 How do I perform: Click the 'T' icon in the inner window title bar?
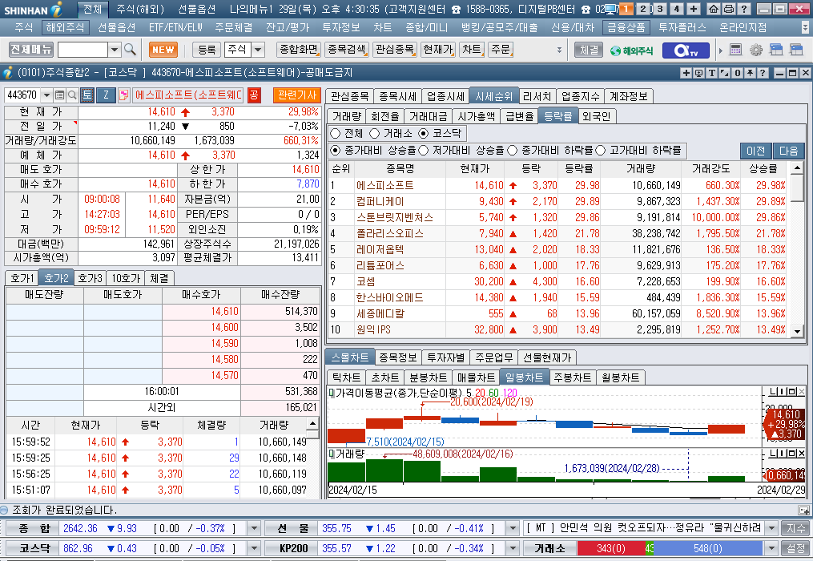[x=712, y=73]
